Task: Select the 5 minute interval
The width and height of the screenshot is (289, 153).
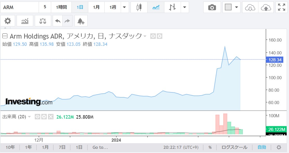Action: click(x=45, y=7)
